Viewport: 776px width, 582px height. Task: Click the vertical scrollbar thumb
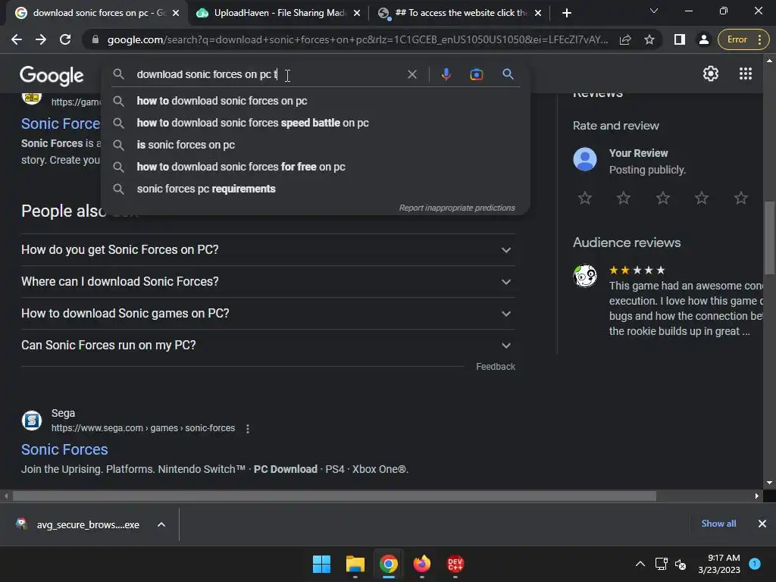(x=769, y=237)
